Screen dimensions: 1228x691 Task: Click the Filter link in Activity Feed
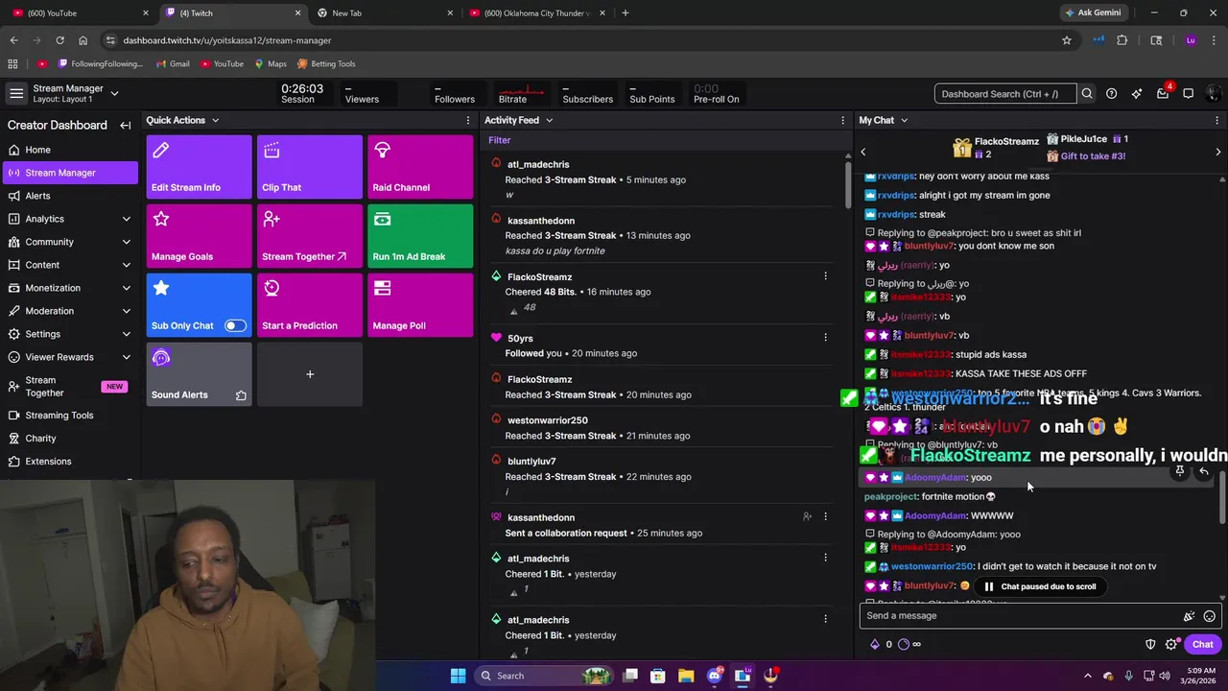[x=499, y=140]
